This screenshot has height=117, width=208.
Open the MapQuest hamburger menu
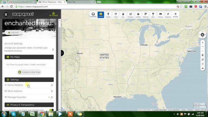pyautogui.click(x=6, y=14)
